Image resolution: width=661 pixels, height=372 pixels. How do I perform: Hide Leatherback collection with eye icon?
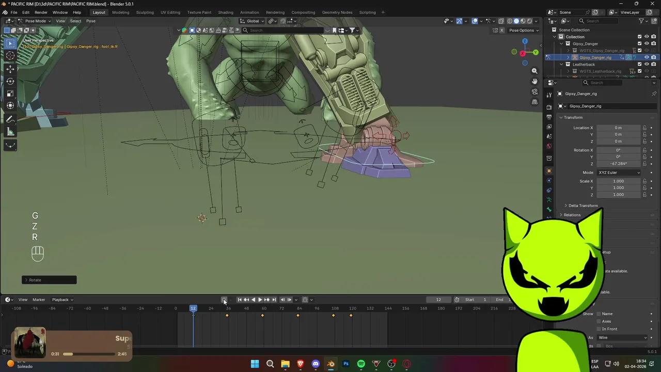point(647,64)
